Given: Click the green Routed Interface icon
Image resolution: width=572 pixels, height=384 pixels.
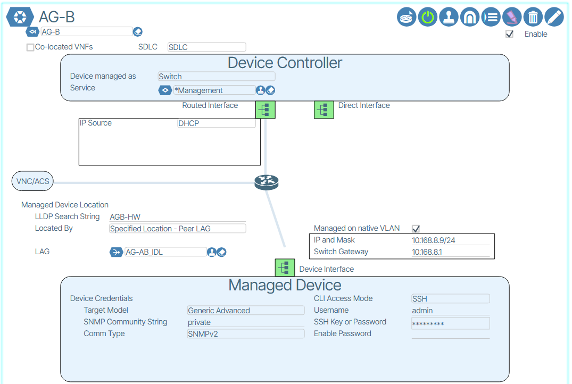Looking at the screenshot, I should coord(266,110).
